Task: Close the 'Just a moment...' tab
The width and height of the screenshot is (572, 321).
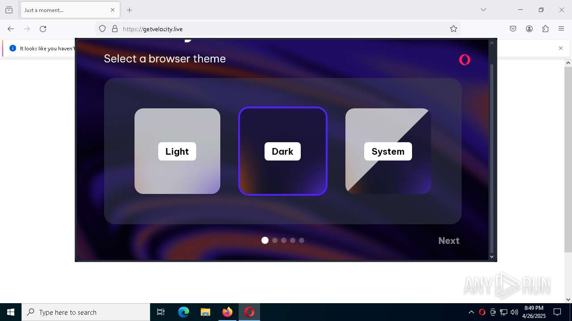Action: (113, 10)
